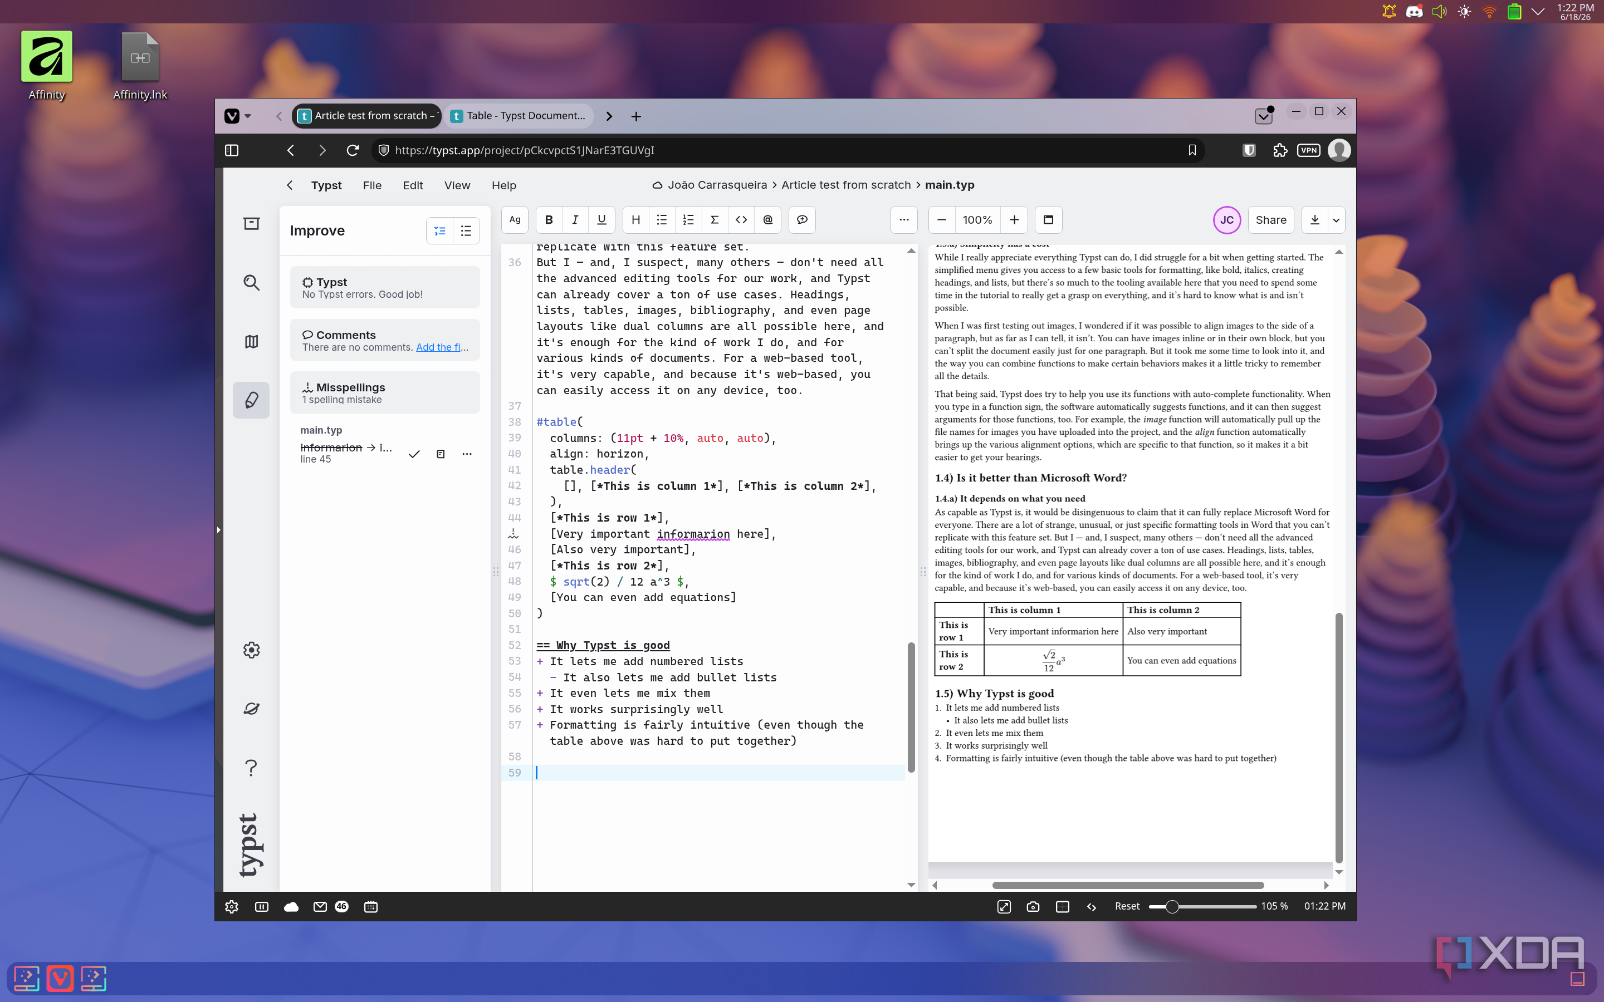Click the browser page zoom slider handle
The height and width of the screenshot is (1002, 1604).
click(1172, 907)
